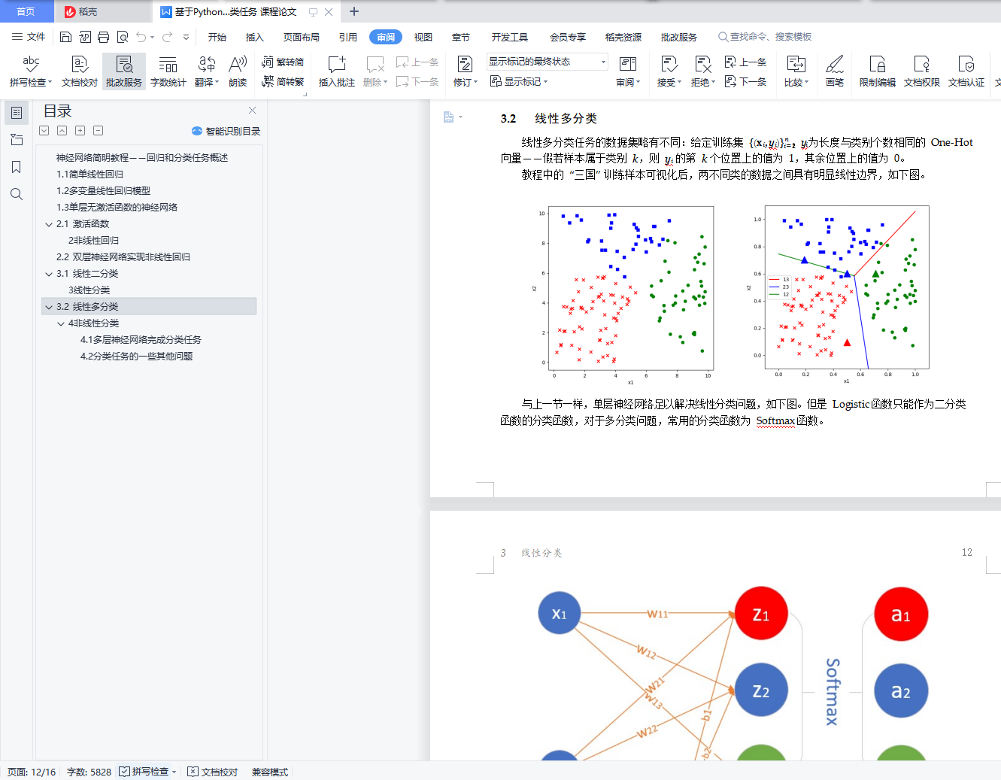The width and height of the screenshot is (1001, 780).
Task: Open print preview from quick access toolbar
Action: pyautogui.click(x=123, y=37)
